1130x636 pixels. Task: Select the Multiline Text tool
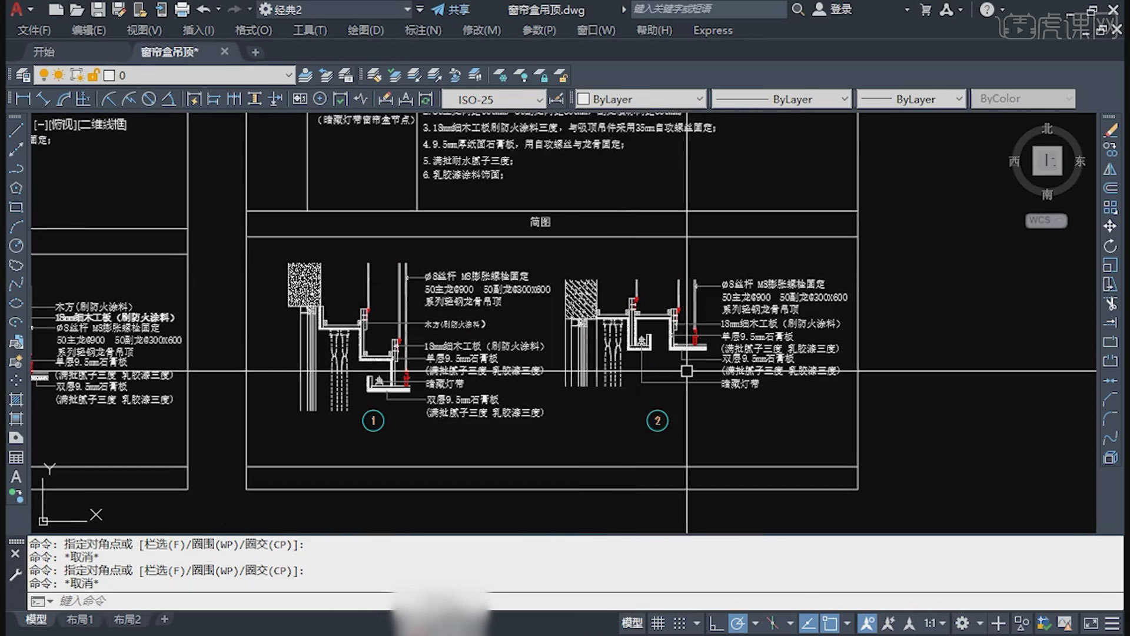[16, 476]
